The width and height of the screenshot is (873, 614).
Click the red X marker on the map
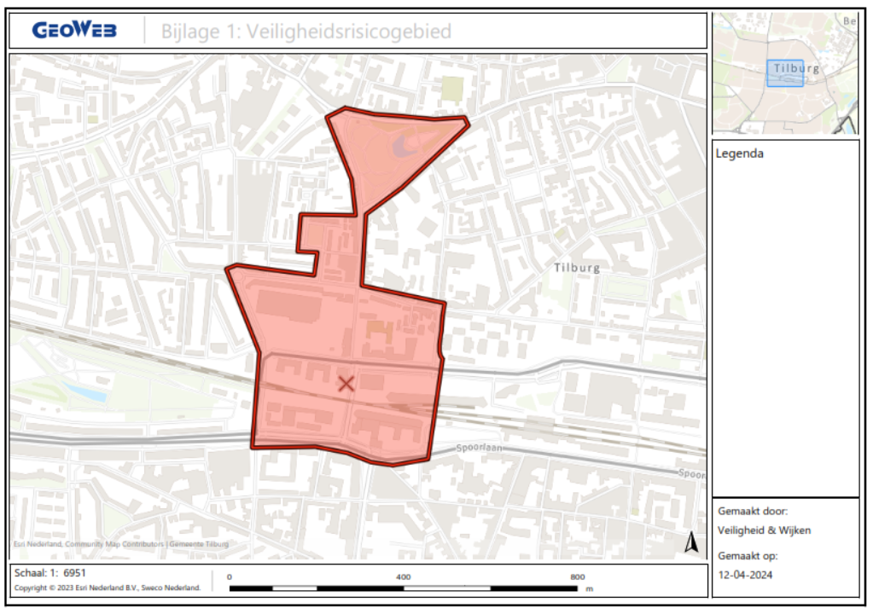click(x=346, y=384)
